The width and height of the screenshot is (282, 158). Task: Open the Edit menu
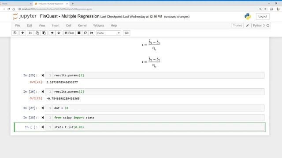coord(30,25)
